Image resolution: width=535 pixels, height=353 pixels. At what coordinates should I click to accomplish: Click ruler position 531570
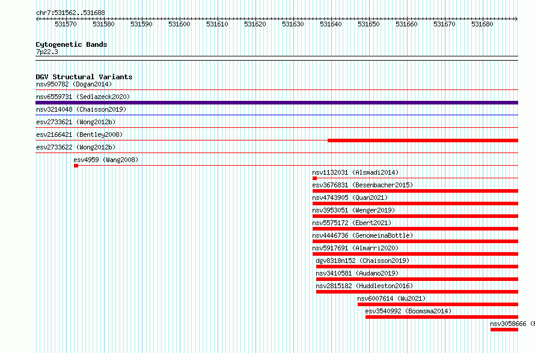point(66,24)
